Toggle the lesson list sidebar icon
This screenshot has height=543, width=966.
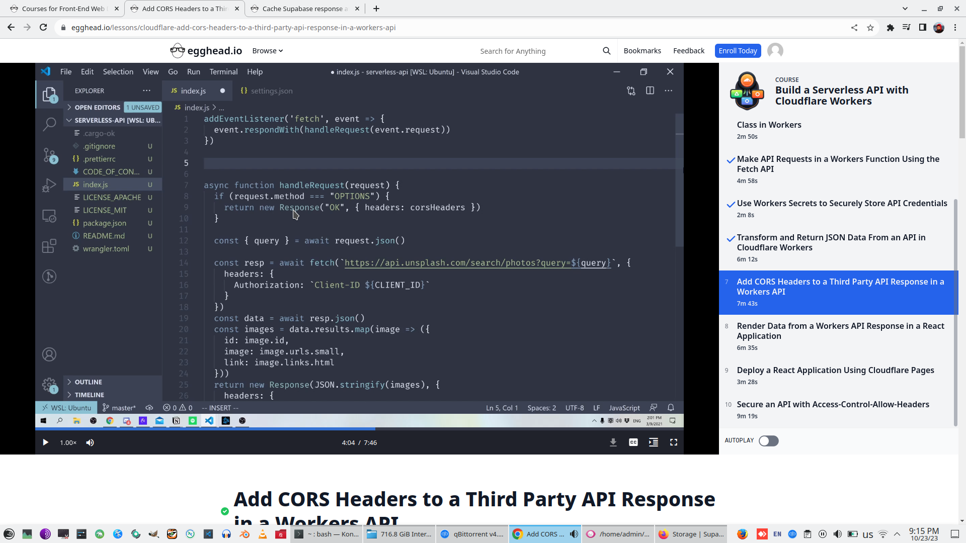[653, 442]
